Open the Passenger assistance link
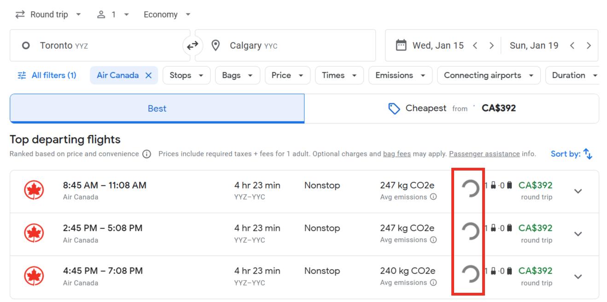 pyautogui.click(x=484, y=154)
